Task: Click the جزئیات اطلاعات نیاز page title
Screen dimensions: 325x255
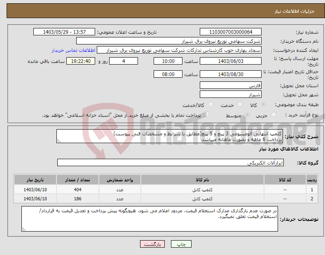Action: (x=295, y=11)
